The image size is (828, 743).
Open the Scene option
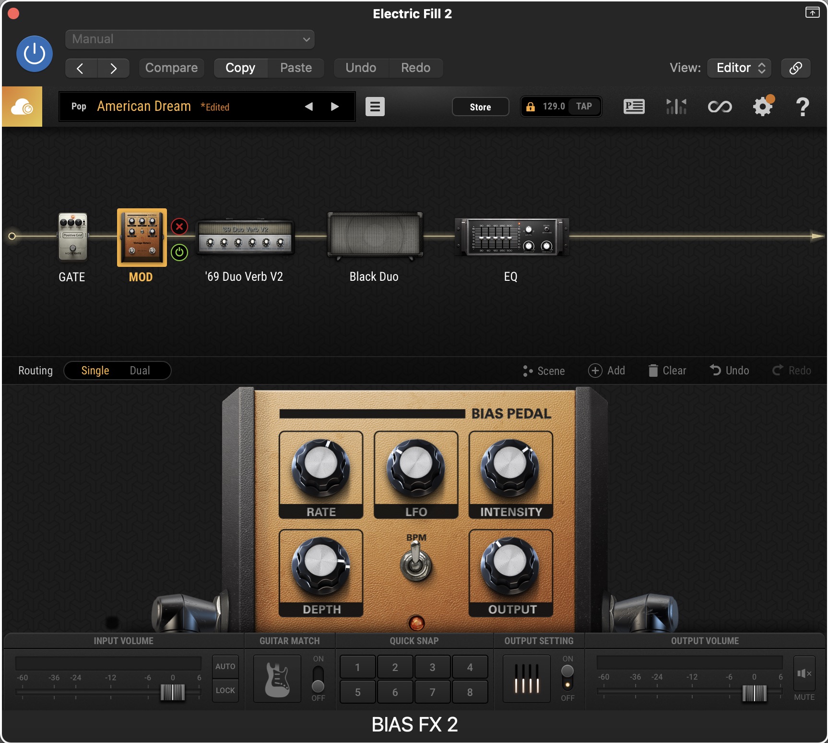(x=544, y=371)
